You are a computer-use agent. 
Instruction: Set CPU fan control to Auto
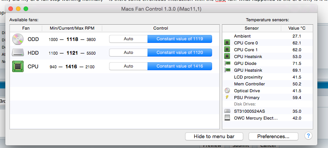point(128,66)
